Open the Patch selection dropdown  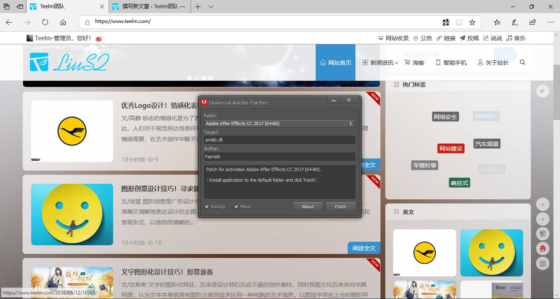(x=351, y=123)
